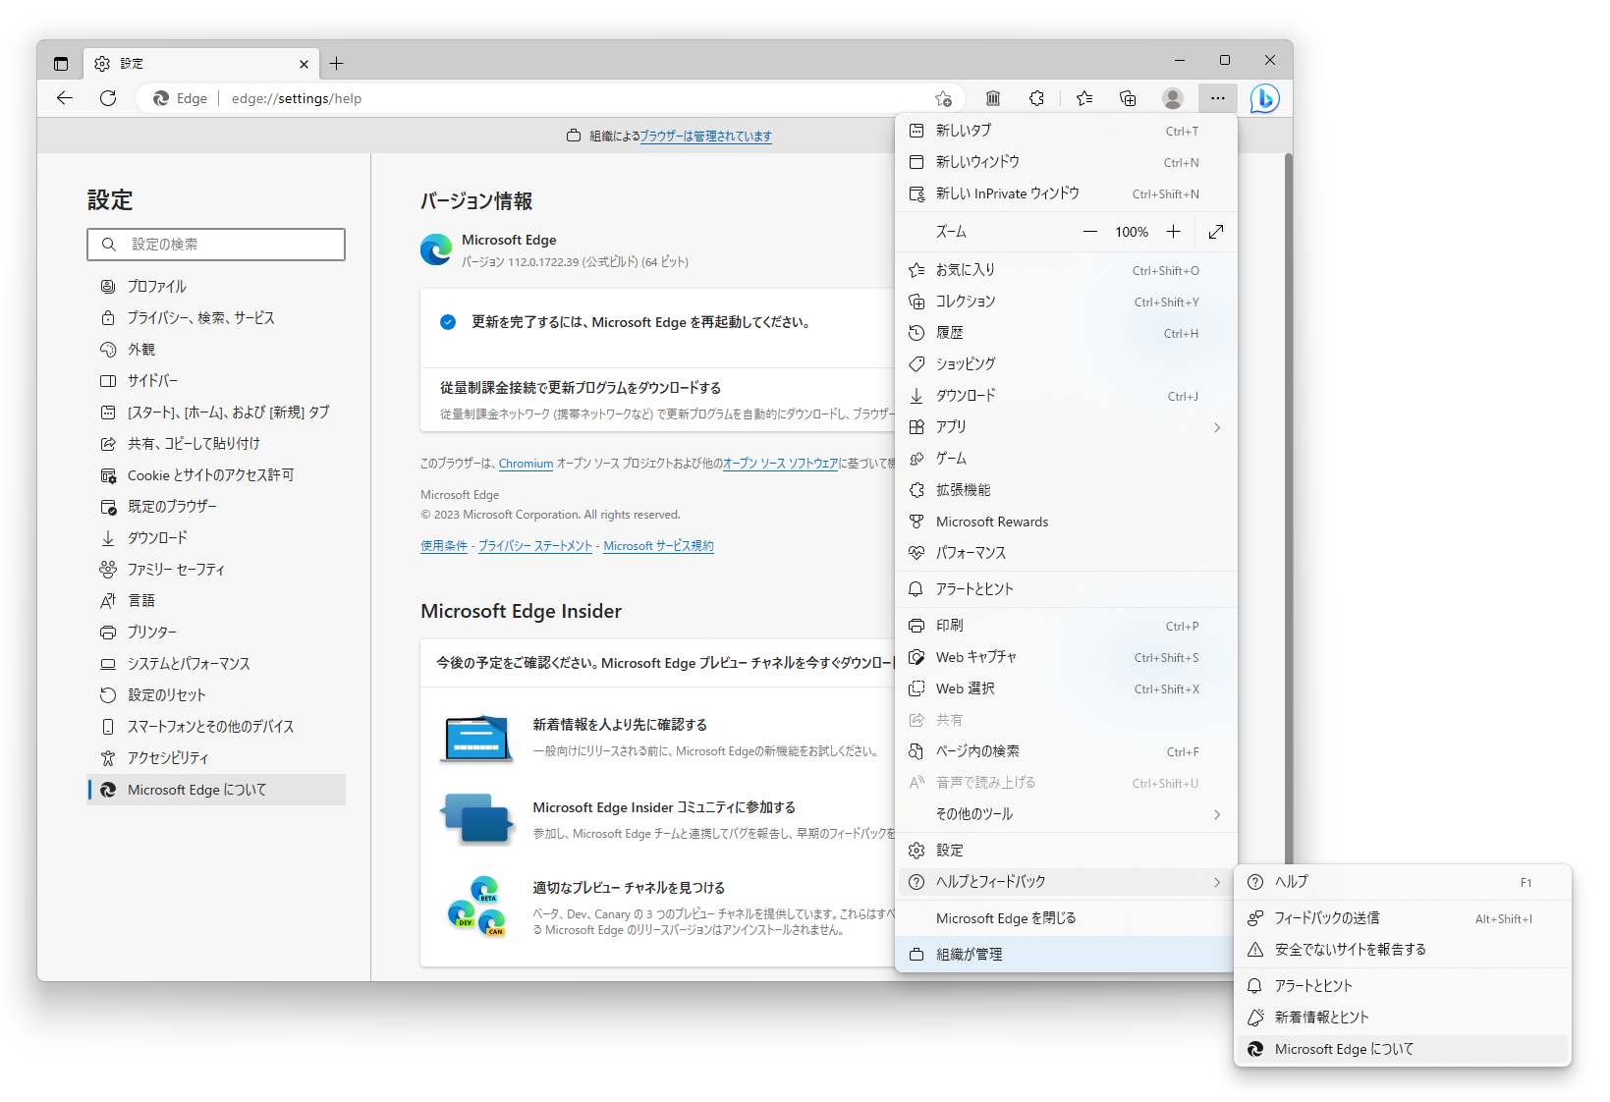Open the Favorites toolbar icon
Screen dimensions: 1610x1102
point(1083,98)
